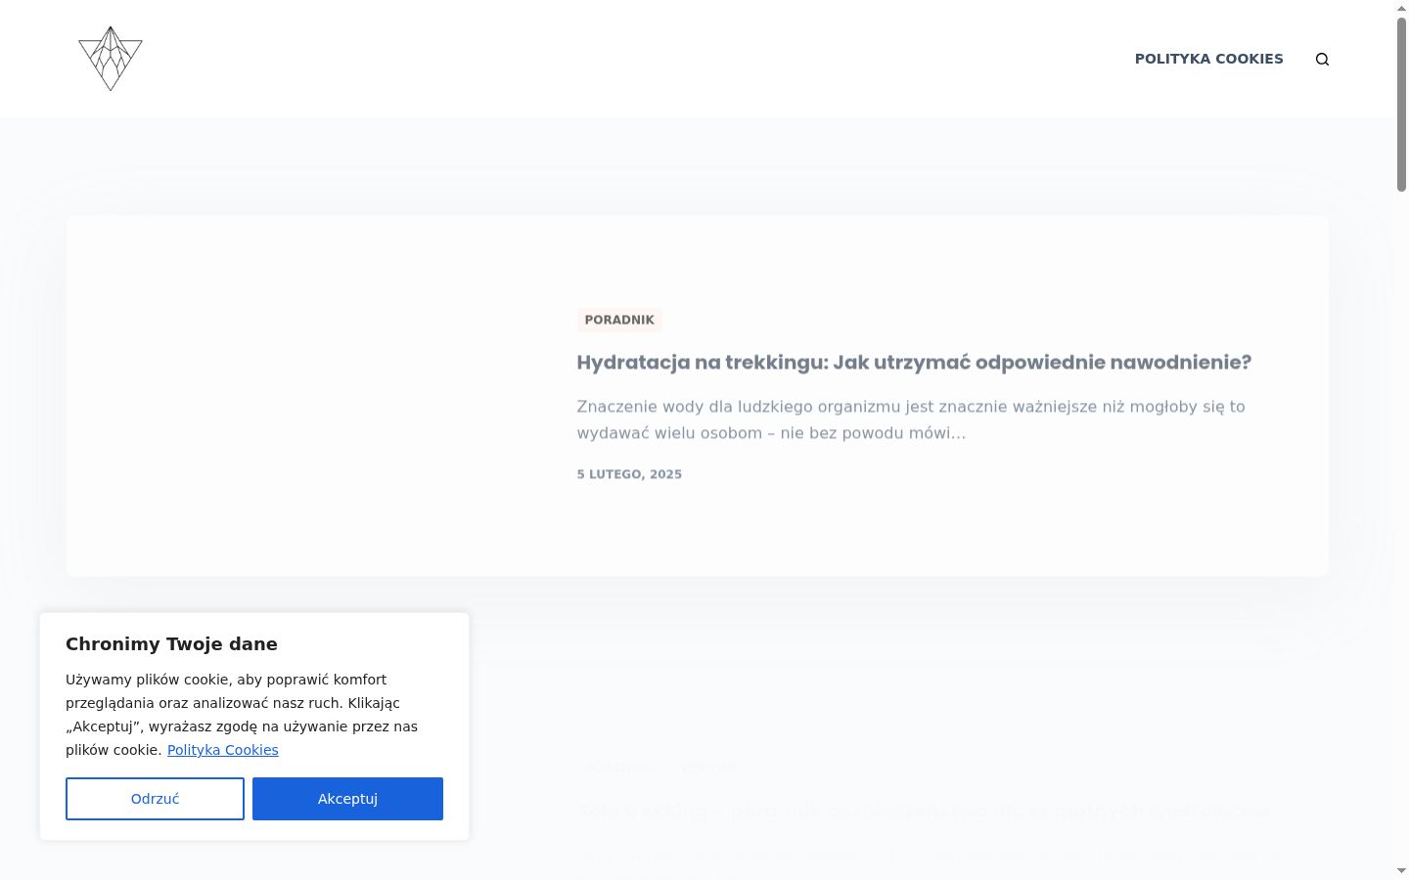
Task: Reject cookies with the Odrzuć button
Action: 155,799
